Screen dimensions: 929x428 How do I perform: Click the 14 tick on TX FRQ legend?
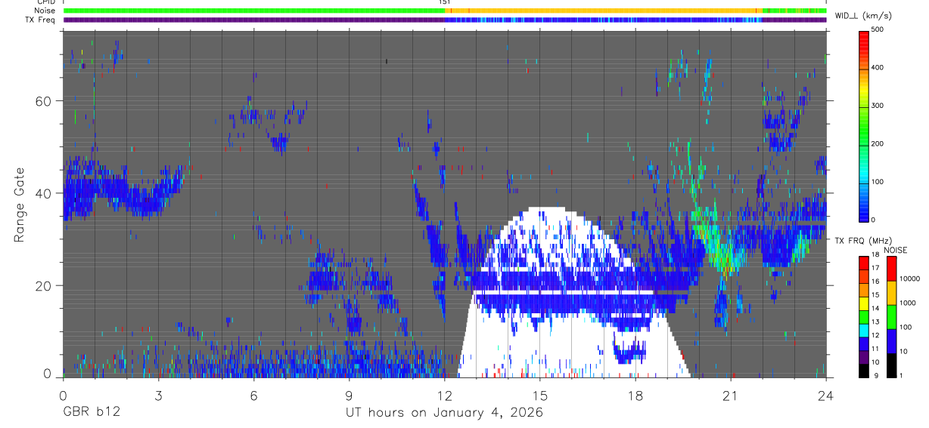coord(875,308)
